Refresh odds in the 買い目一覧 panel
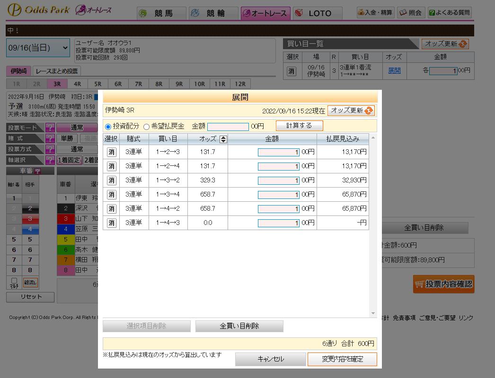The width and height of the screenshot is (495, 378). click(x=445, y=44)
